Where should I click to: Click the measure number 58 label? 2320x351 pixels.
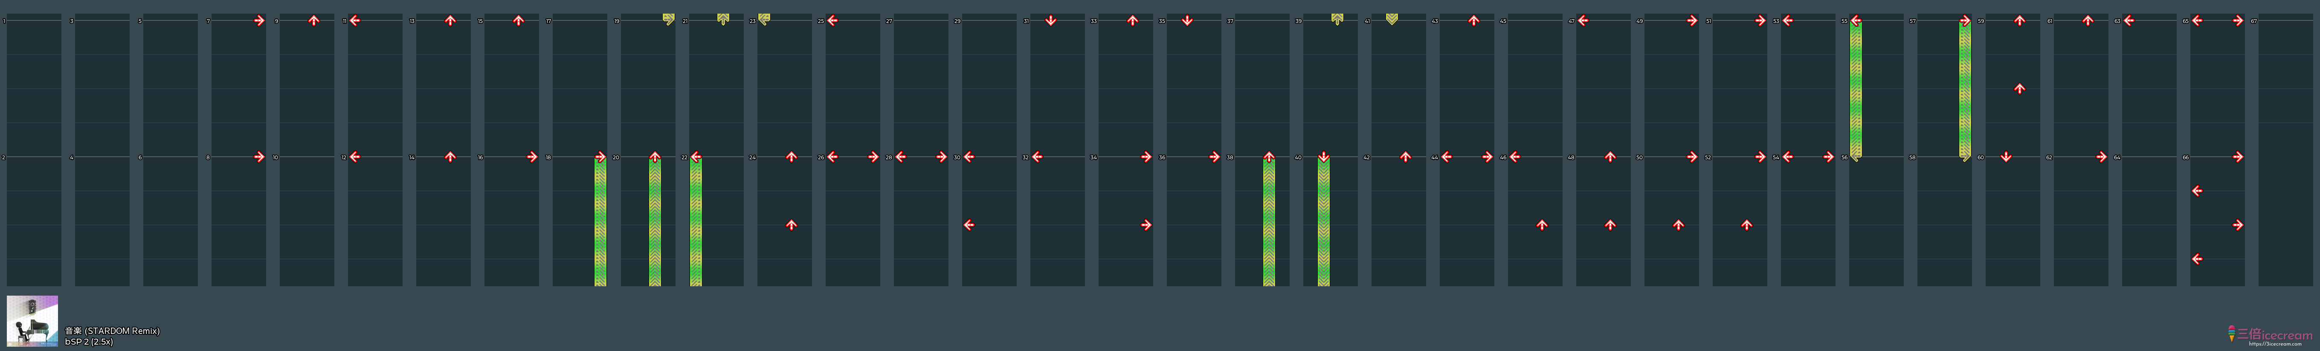[1913, 158]
